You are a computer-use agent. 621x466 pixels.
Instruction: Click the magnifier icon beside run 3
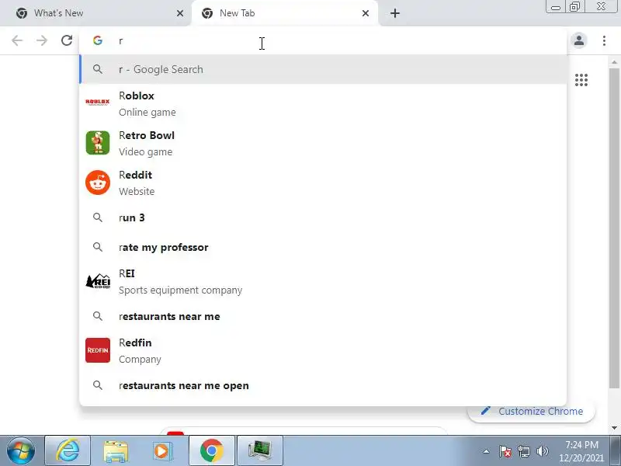98,217
